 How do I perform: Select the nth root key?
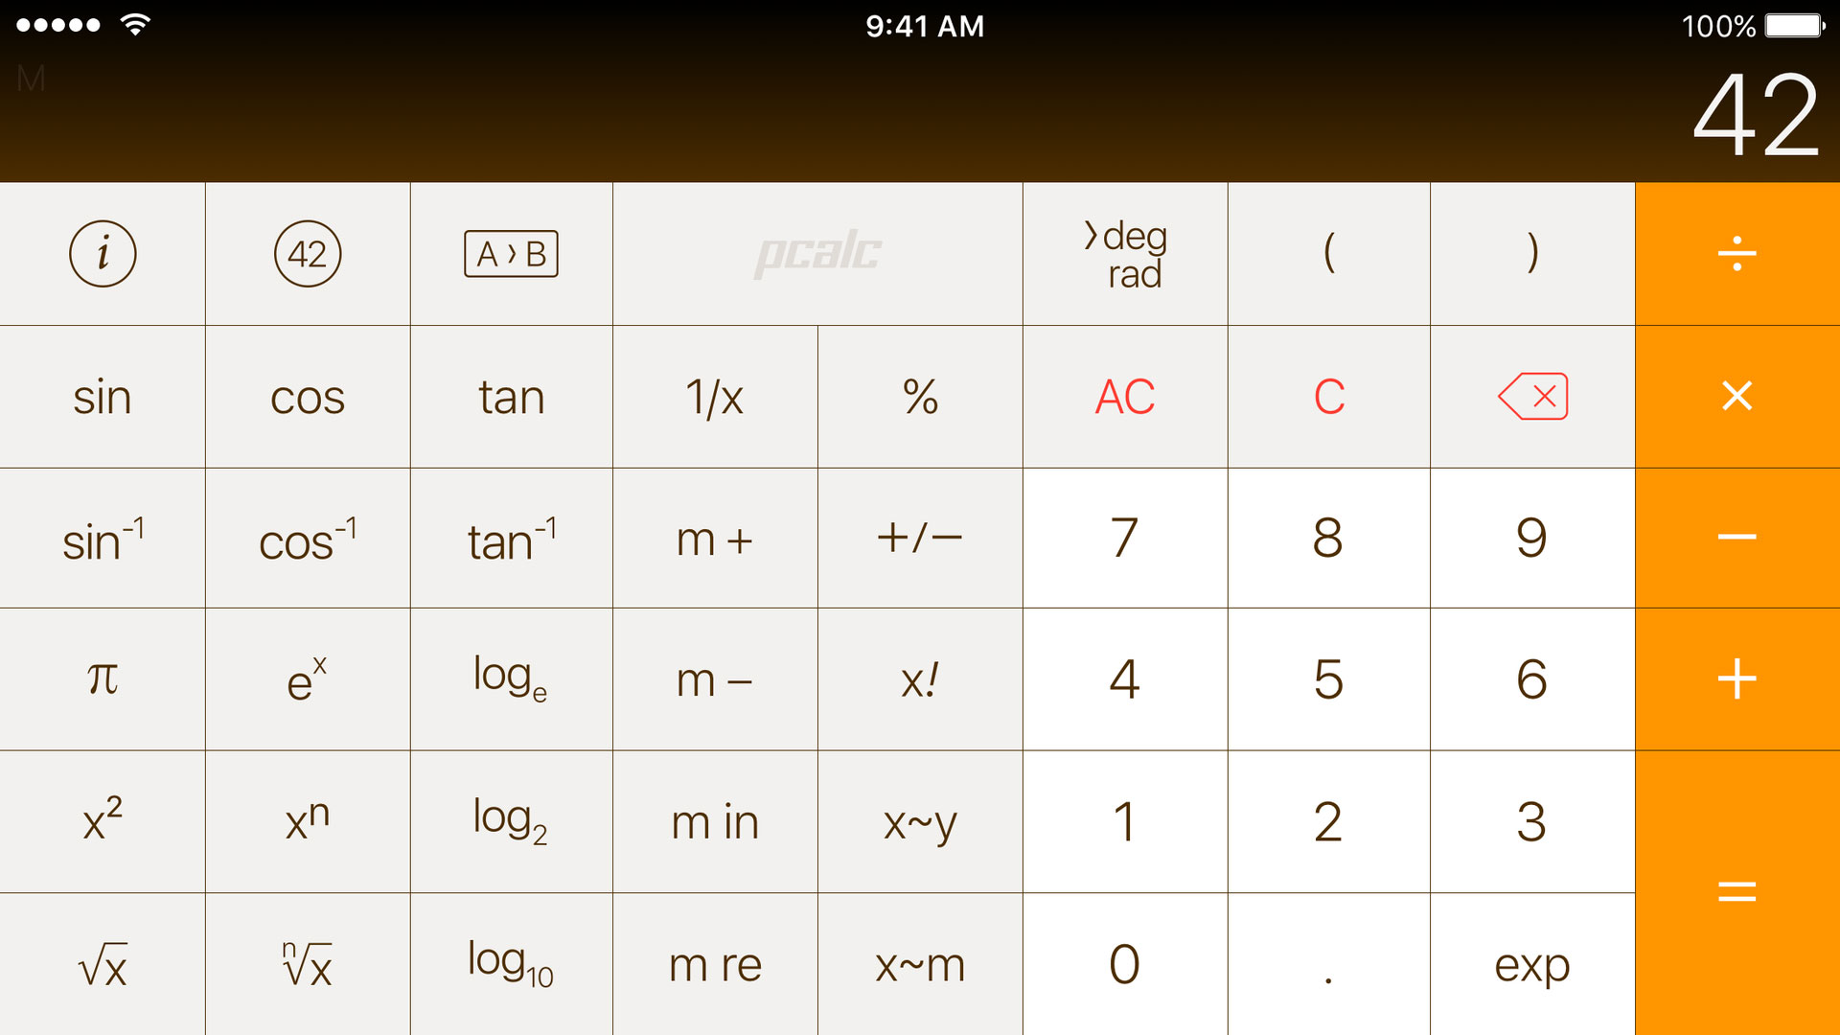pyautogui.click(x=307, y=963)
